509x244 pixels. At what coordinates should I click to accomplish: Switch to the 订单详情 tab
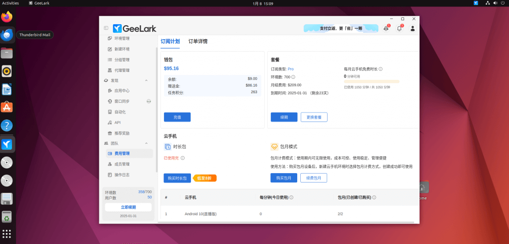click(x=198, y=42)
